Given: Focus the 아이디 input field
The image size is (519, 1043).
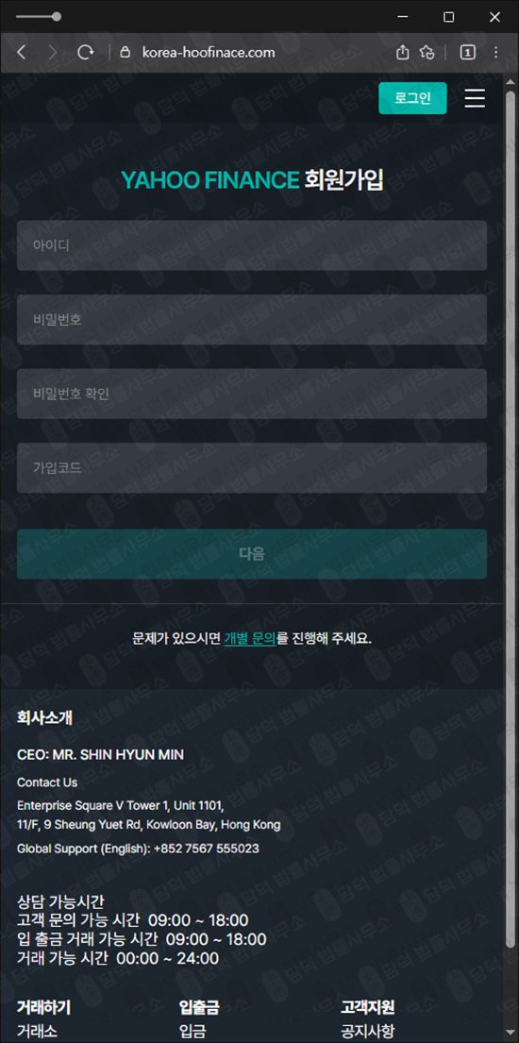Looking at the screenshot, I should (x=252, y=245).
